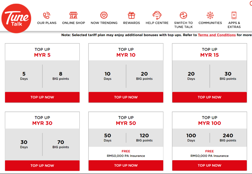The image size is (252, 174).
Task: Click Top Up Now for MYR 50
Action: 126,165
